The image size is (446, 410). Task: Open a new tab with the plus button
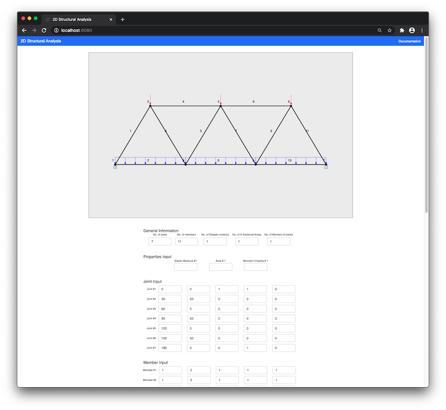click(123, 19)
